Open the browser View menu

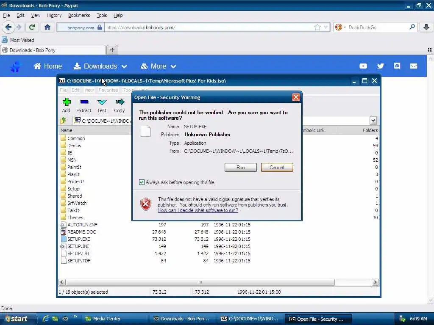click(36, 15)
